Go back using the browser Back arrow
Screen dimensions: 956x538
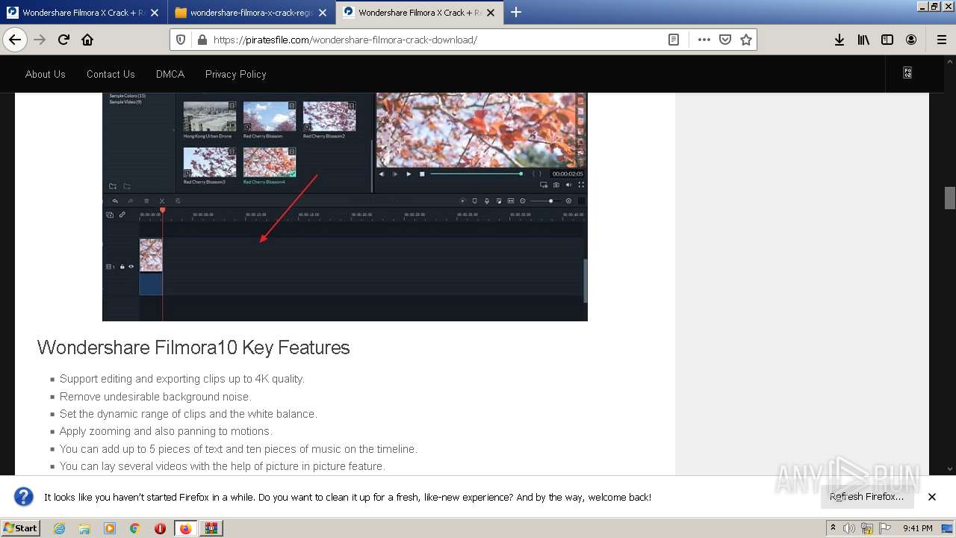pyautogui.click(x=15, y=40)
